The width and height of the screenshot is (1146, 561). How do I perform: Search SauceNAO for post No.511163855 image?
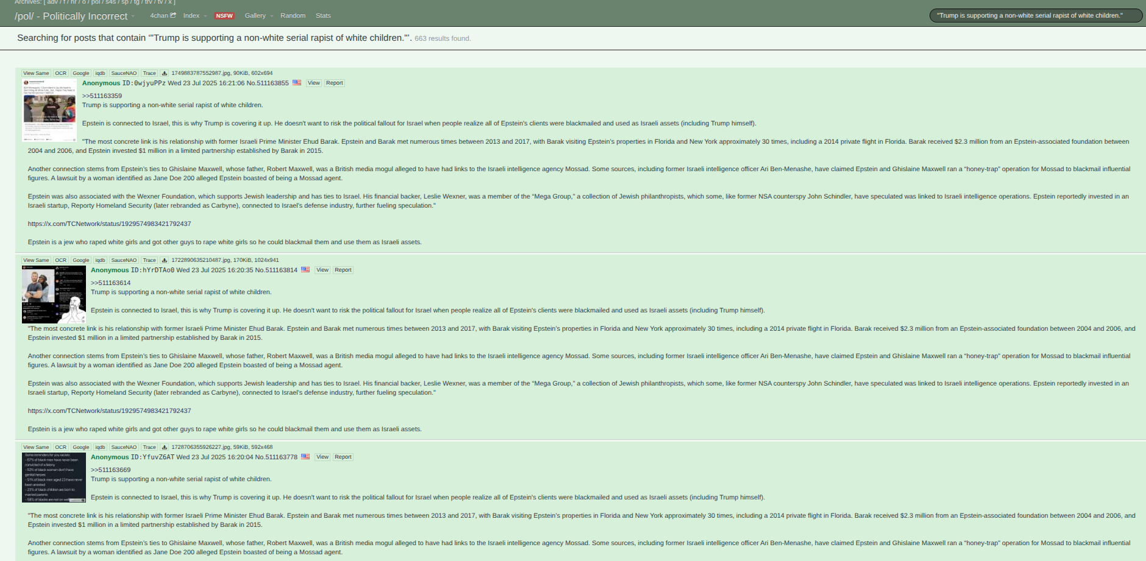pos(124,73)
